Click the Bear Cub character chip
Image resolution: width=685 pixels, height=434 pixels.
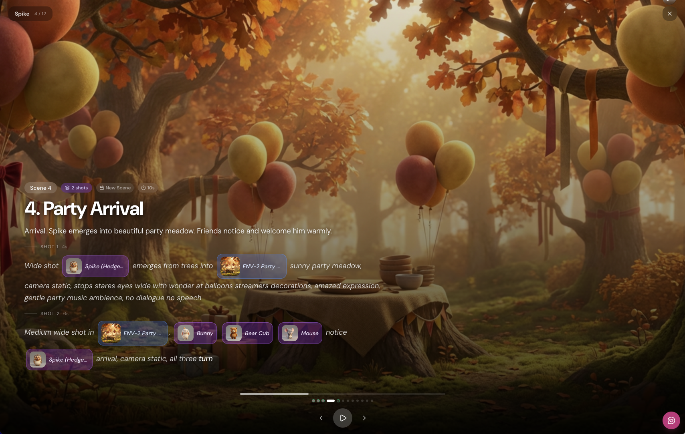247,333
